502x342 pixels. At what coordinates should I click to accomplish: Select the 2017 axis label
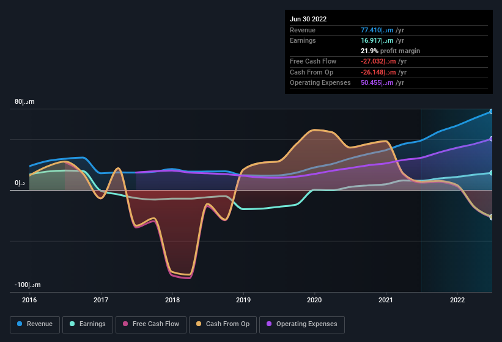coord(101,300)
